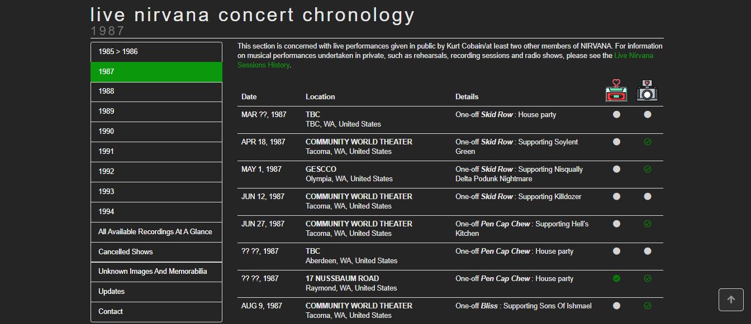Click the Location column header
Screen dimensions: 751x324
coord(320,96)
